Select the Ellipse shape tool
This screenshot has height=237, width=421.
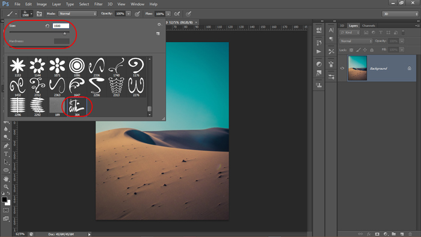pyautogui.click(x=6, y=170)
